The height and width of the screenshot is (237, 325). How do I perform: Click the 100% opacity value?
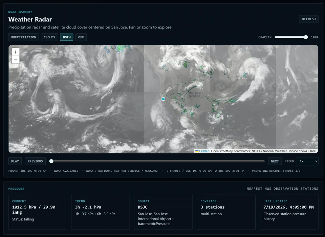(315, 37)
